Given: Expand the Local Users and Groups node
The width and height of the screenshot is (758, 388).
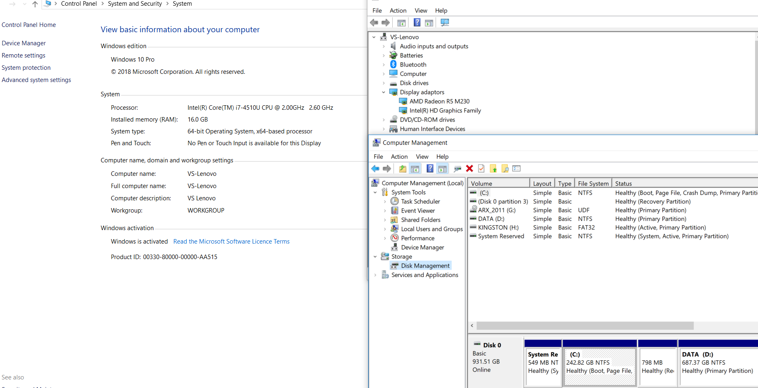Looking at the screenshot, I should (385, 229).
